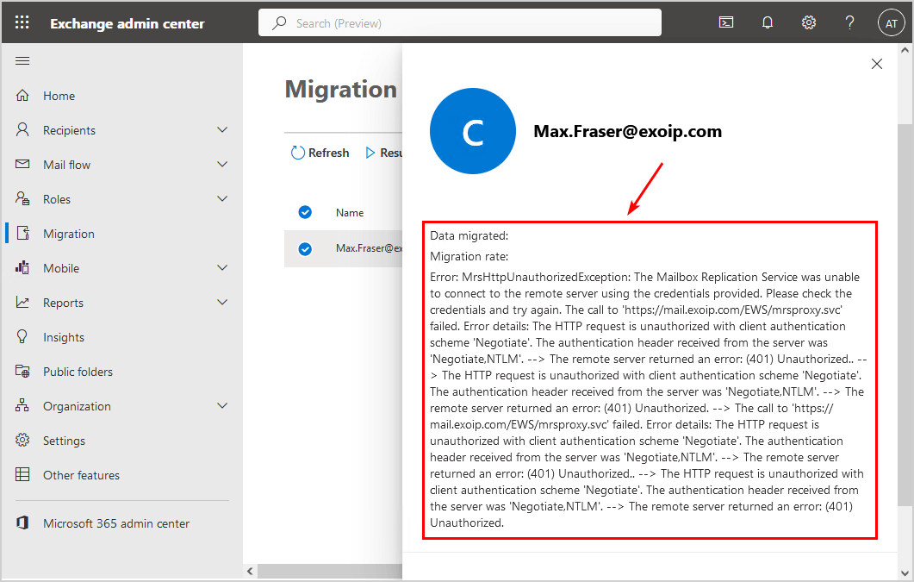The image size is (914, 582).
Task: Click Exchange admin center title
Action: [x=127, y=24]
